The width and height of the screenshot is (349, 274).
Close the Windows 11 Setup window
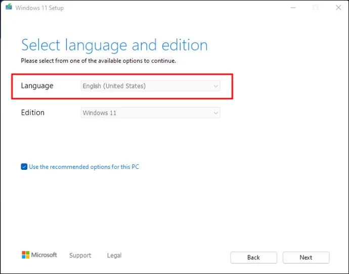point(338,8)
